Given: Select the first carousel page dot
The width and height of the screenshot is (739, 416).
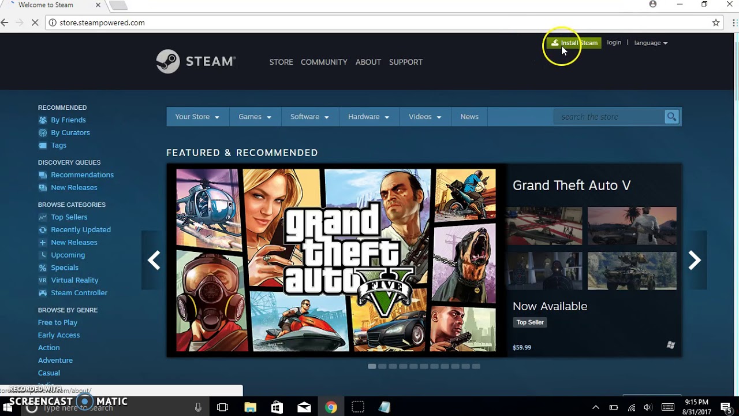Looking at the screenshot, I should pos(372,366).
